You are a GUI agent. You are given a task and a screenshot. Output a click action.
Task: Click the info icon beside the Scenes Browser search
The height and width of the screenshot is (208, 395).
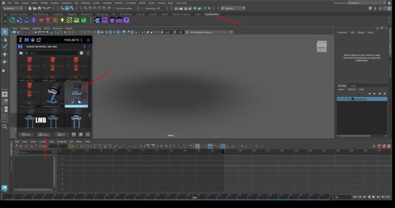81,53
